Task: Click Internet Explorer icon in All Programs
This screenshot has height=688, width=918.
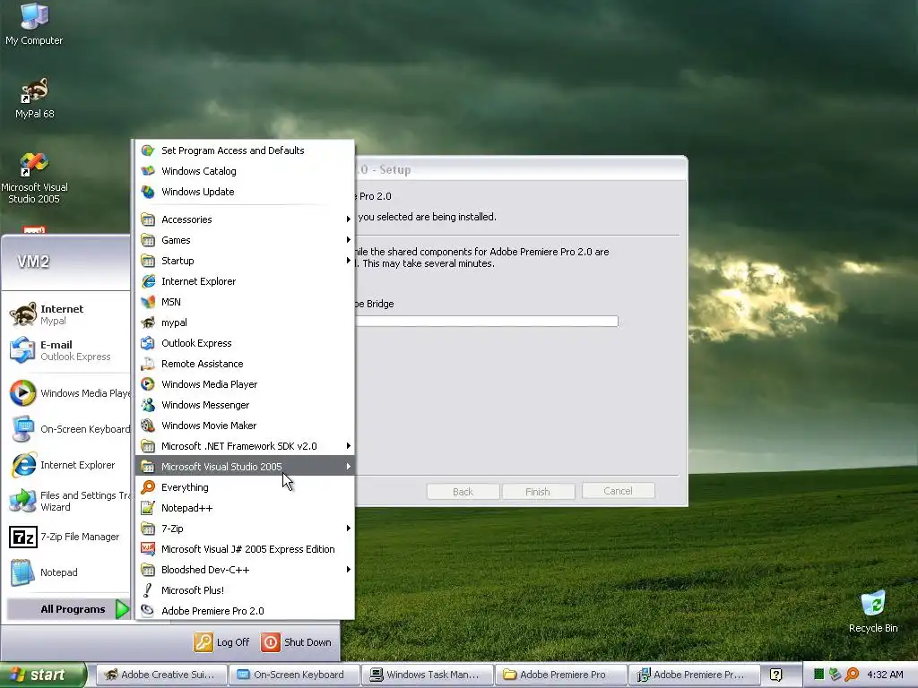Action: (148, 280)
